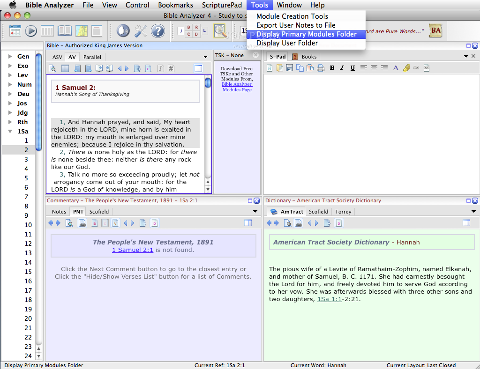Toggle Bible panel verses list sidebar

198,68
